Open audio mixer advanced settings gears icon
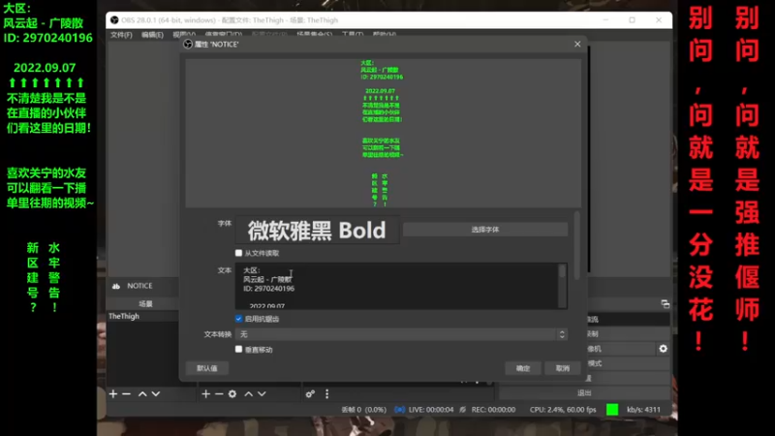Viewport: 775px width, 436px height. coord(310,394)
